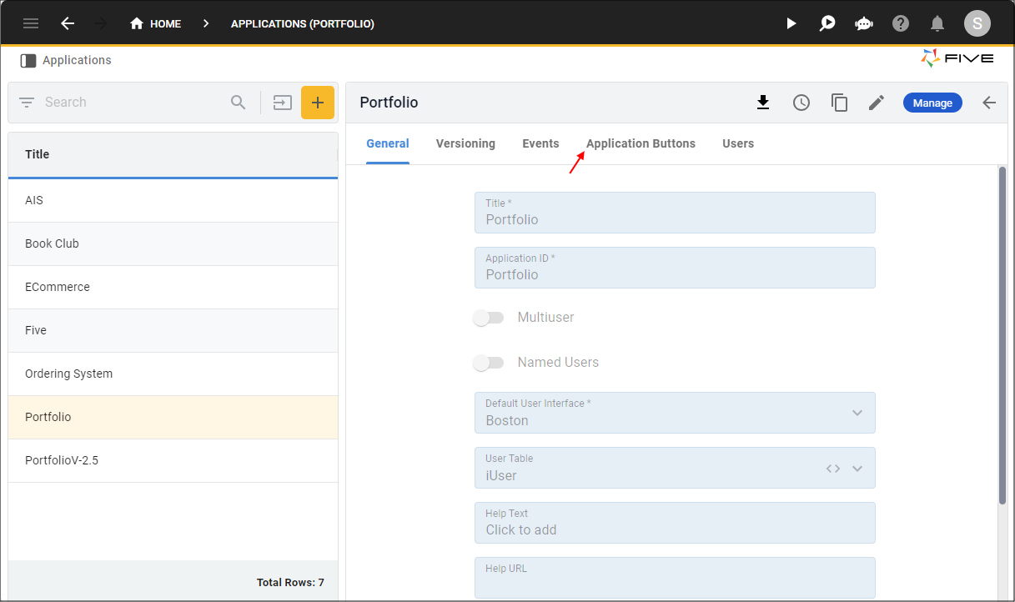Screen dimensions: 1015x602
Task: Turn on the Named Users switch
Action: [489, 362]
